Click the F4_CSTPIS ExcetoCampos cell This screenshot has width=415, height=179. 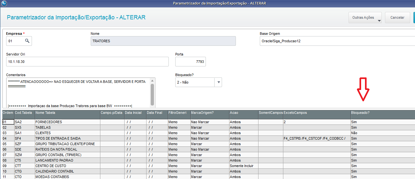pos(317,139)
